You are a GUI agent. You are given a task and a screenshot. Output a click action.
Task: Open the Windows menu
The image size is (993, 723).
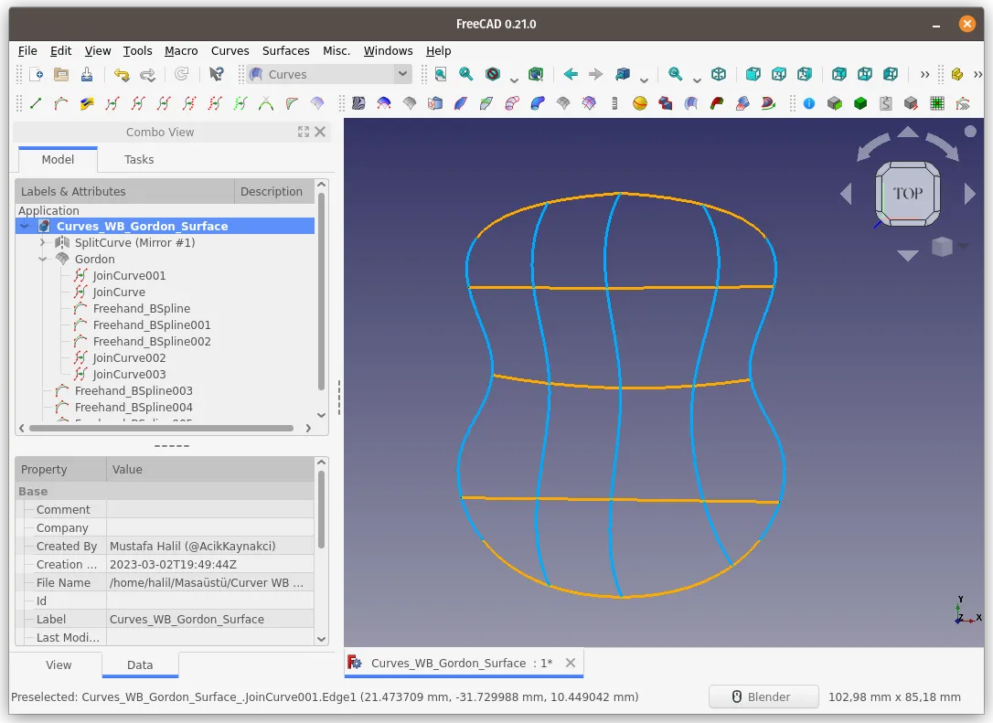[388, 50]
